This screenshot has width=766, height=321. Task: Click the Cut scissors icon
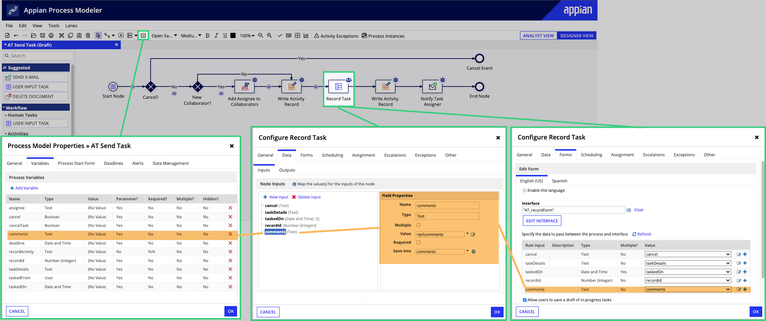click(x=62, y=35)
